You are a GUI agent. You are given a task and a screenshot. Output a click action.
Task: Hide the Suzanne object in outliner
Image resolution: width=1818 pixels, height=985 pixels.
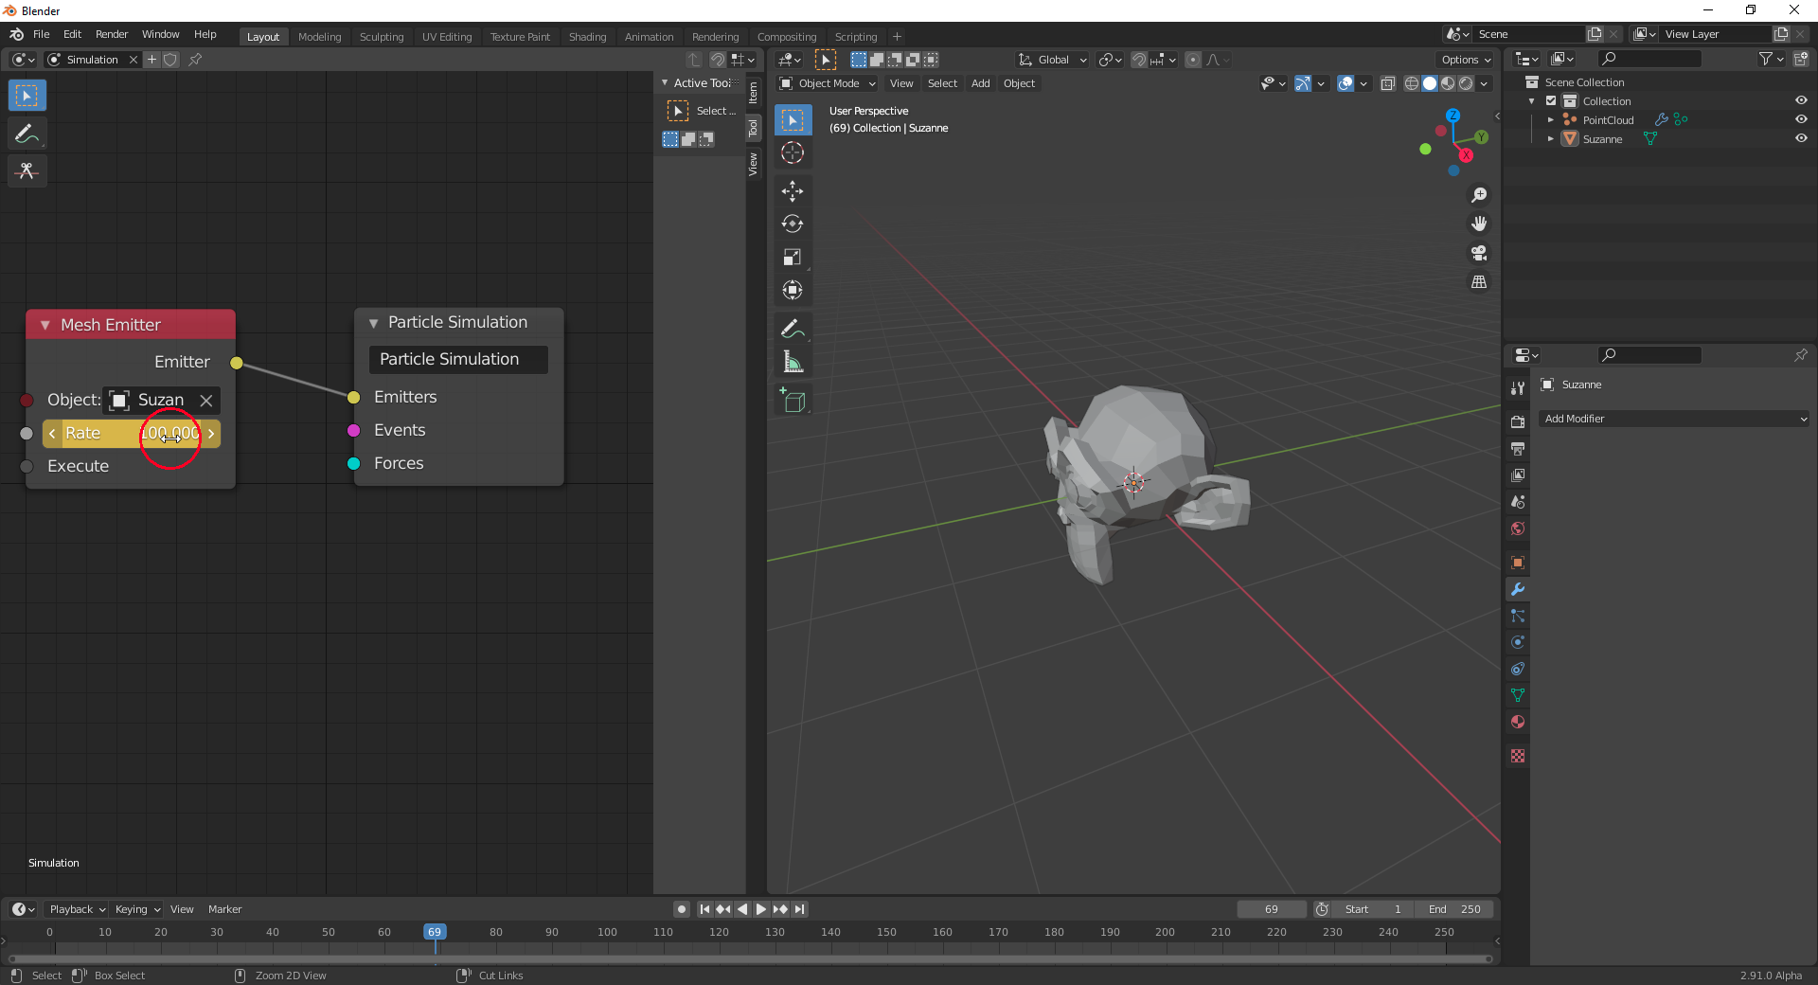tap(1801, 138)
